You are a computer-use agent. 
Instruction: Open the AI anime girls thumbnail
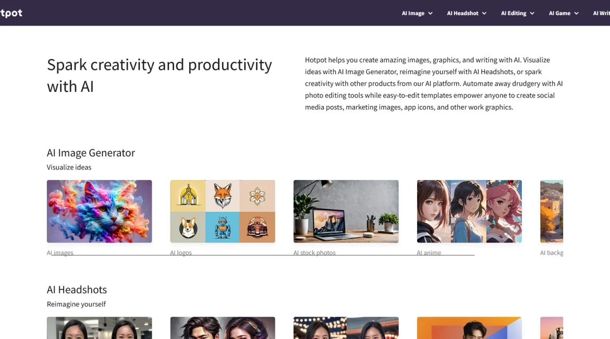click(469, 211)
